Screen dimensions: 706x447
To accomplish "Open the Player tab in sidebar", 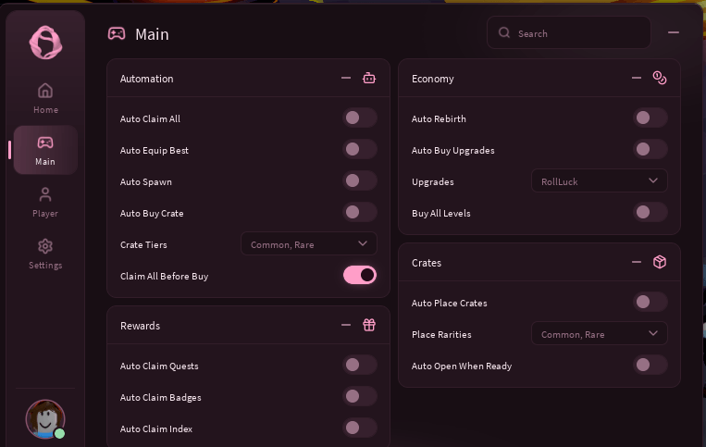I will [45, 202].
